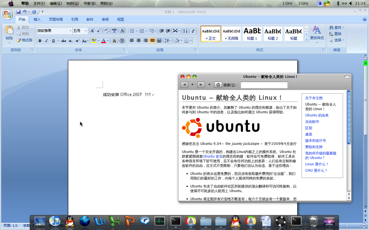The height and width of the screenshot is (230, 369).
Task: Open the 文件(F) menu in top bar
Action: click(39, 3)
